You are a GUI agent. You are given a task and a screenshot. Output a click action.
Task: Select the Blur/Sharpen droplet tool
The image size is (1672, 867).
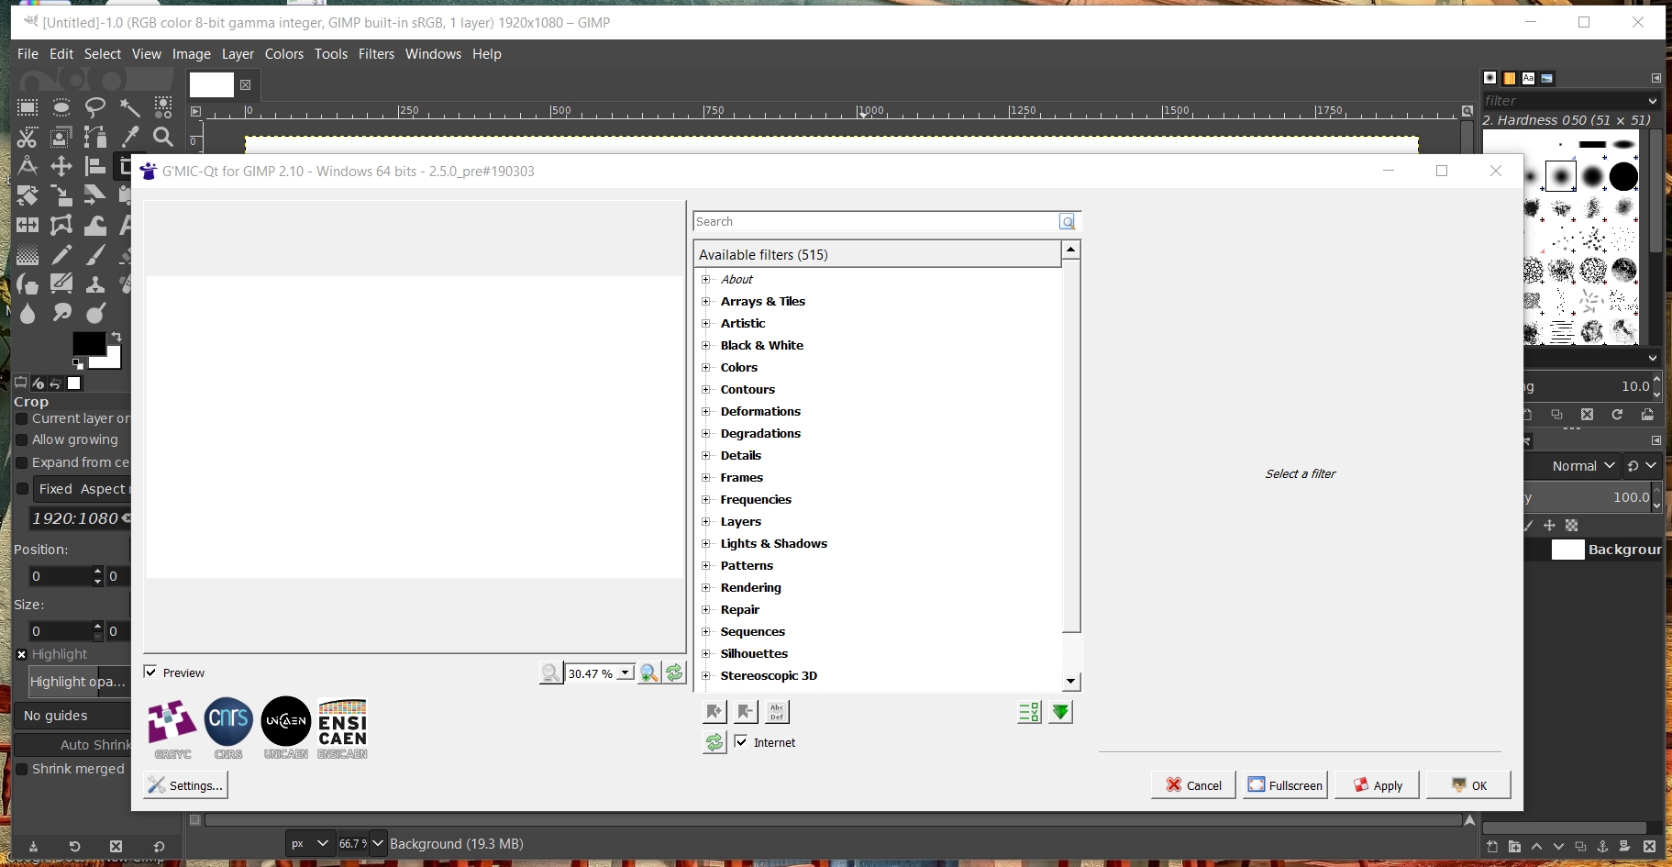point(28,314)
